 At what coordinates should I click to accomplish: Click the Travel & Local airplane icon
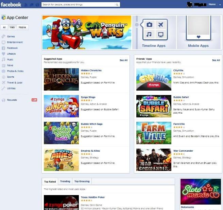[x=3, y=82]
